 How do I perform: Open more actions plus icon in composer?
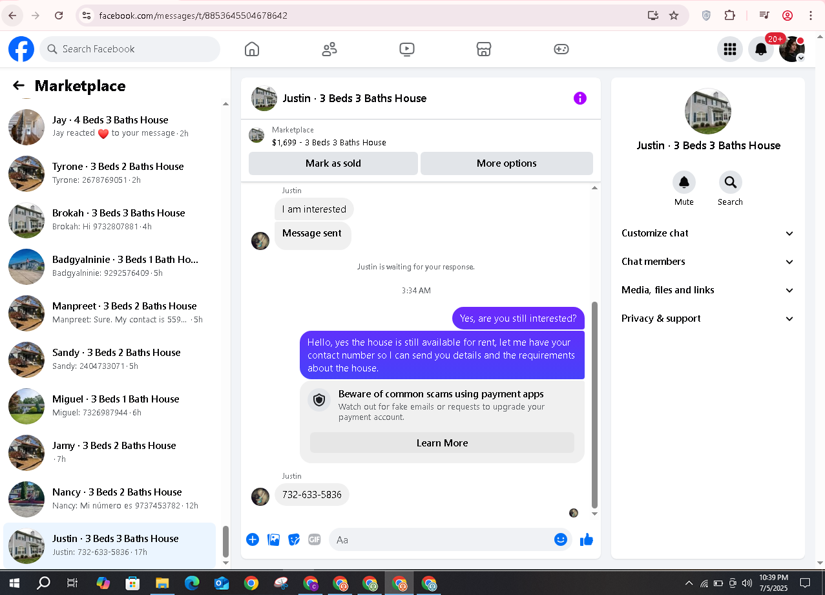tap(253, 539)
